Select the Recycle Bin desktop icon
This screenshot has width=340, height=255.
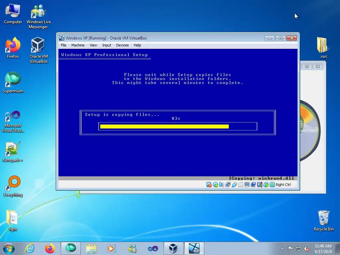point(323,221)
